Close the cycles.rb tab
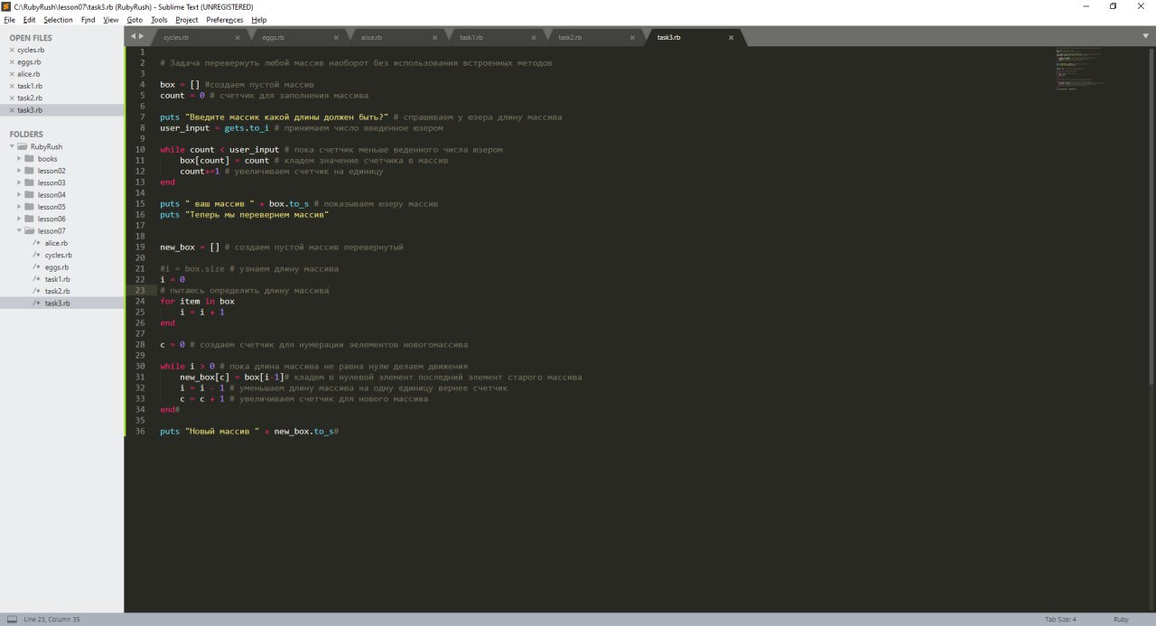The image size is (1156, 626). point(238,38)
